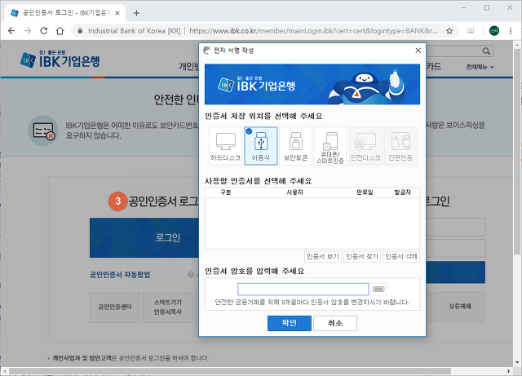522x376 pixels.
Task: Select the 하드디스크 storage location
Action: (x=226, y=145)
